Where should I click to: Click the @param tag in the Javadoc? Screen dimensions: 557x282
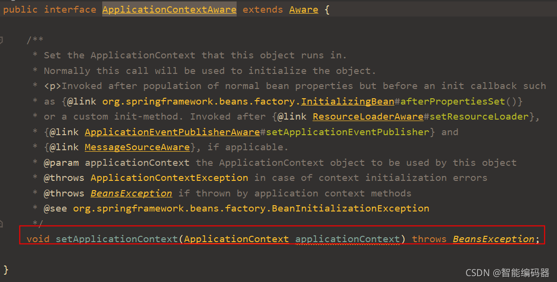(x=61, y=163)
